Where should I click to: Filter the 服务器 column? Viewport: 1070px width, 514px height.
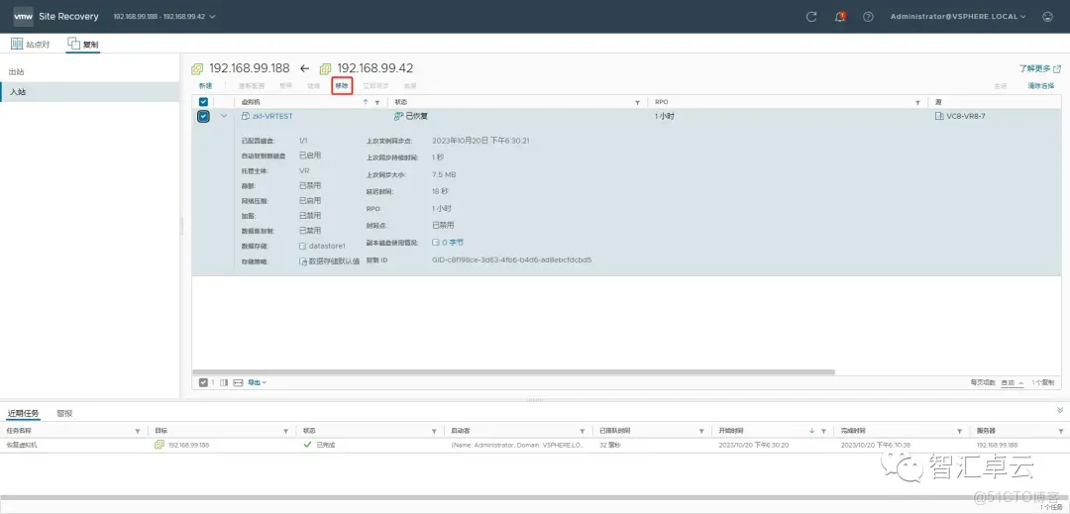point(1060,432)
